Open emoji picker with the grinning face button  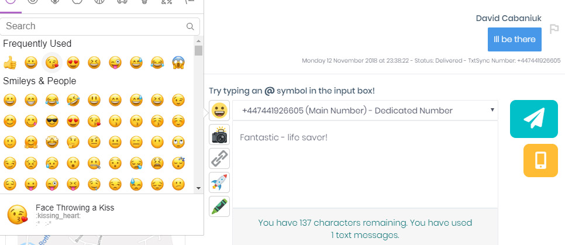(219, 111)
